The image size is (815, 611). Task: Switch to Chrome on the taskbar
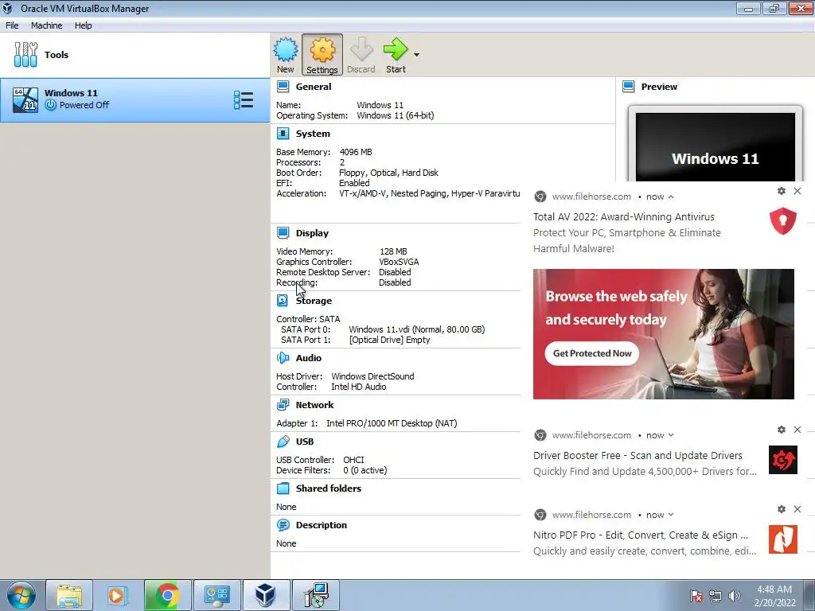[167, 595]
